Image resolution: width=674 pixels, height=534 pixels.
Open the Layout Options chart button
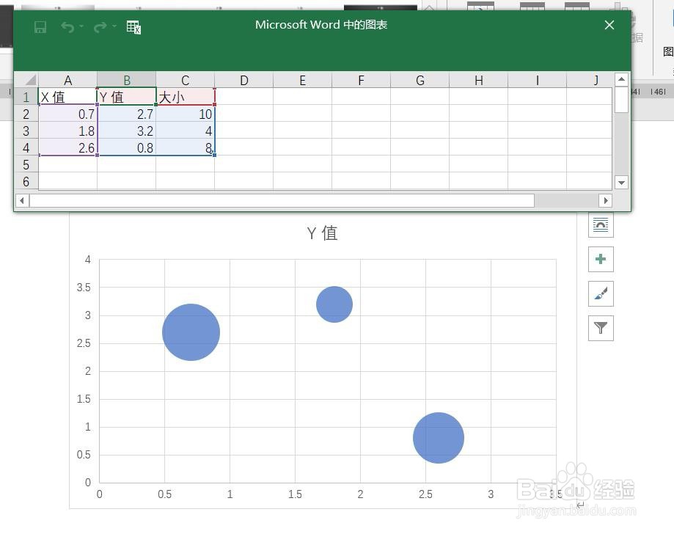601,224
